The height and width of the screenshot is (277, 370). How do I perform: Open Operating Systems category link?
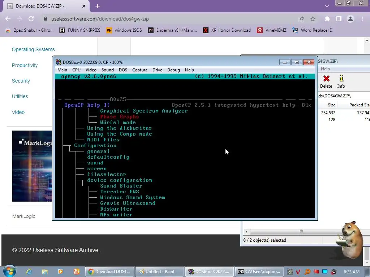[x=33, y=49]
